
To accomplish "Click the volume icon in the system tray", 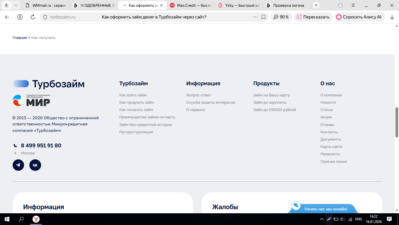I will coord(343,219).
